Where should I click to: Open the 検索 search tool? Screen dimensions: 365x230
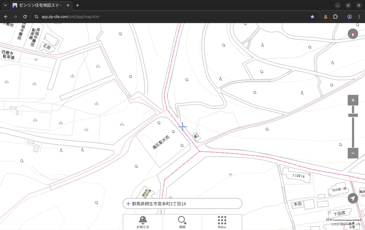point(182,222)
